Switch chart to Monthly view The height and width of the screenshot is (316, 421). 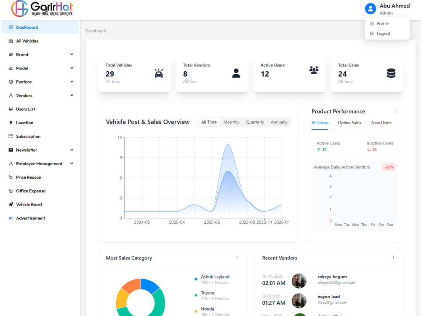pyautogui.click(x=231, y=122)
